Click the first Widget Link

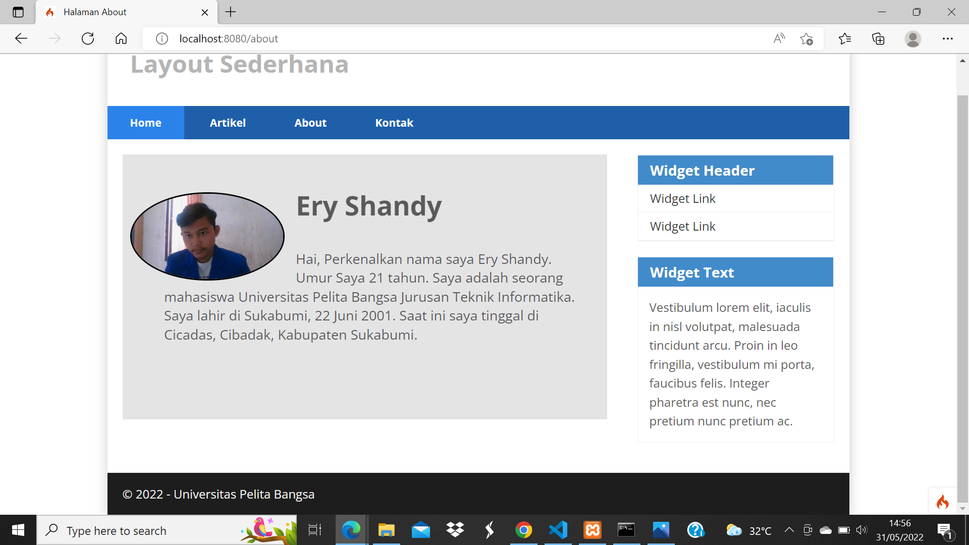tap(682, 198)
